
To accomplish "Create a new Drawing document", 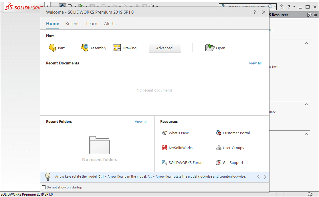I will coord(125,48).
